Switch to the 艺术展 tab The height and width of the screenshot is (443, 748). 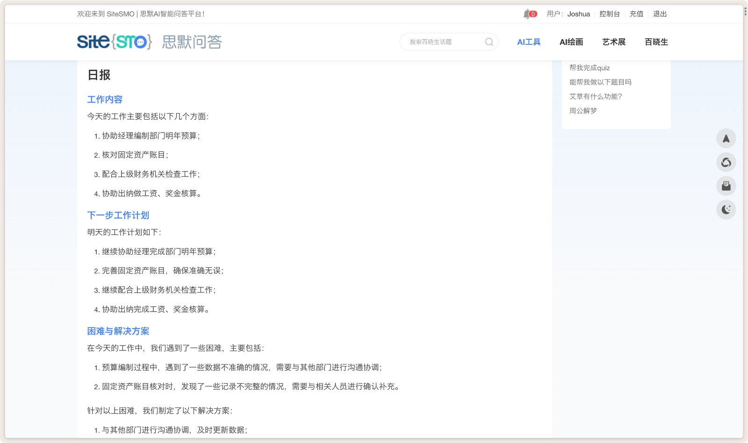click(x=613, y=42)
